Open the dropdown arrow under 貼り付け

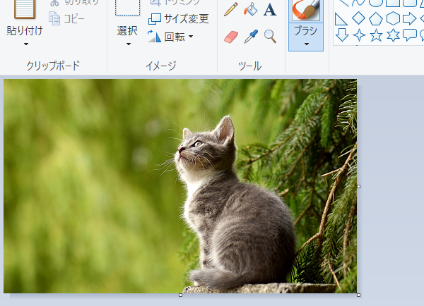pyautogui.click(x=26, y=44)
